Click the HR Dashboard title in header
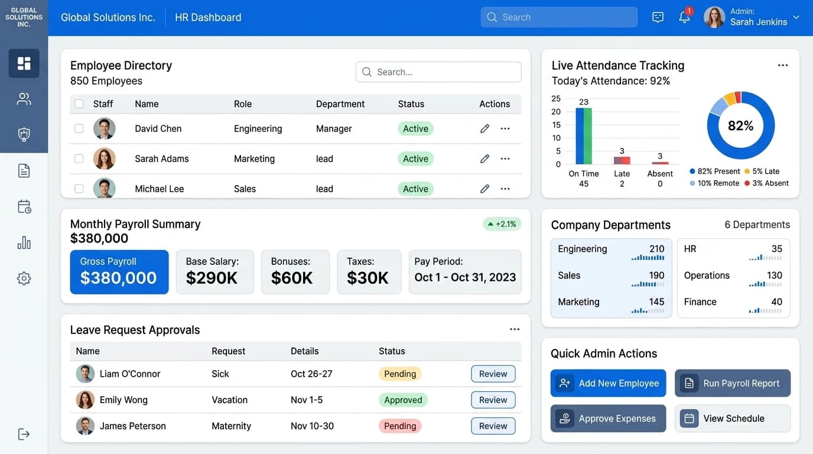Viewport: 813px width, 454px height. pos(208,17)
